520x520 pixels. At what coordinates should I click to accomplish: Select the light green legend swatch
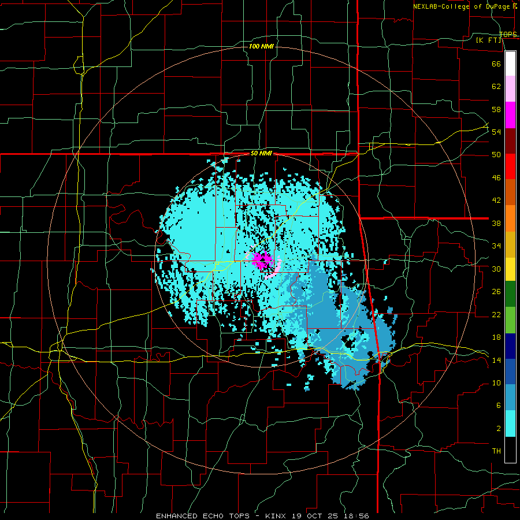[x=510, y=320]
